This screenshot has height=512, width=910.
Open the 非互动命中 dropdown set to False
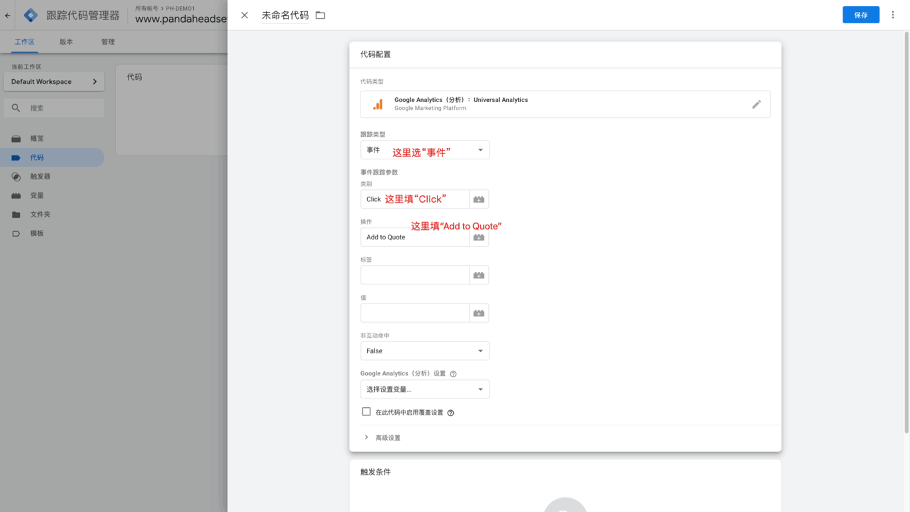click(424, 351)
